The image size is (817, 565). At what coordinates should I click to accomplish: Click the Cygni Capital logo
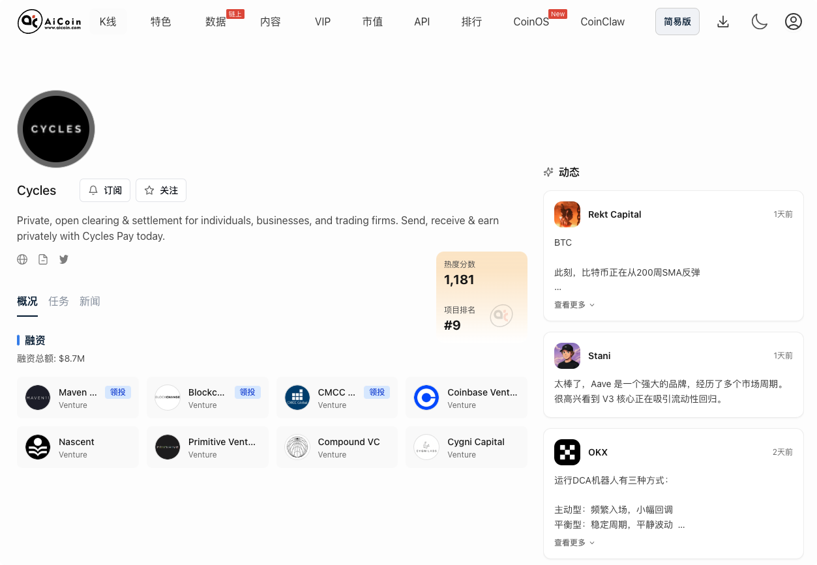pyautogui.click(x=426, y=447)
